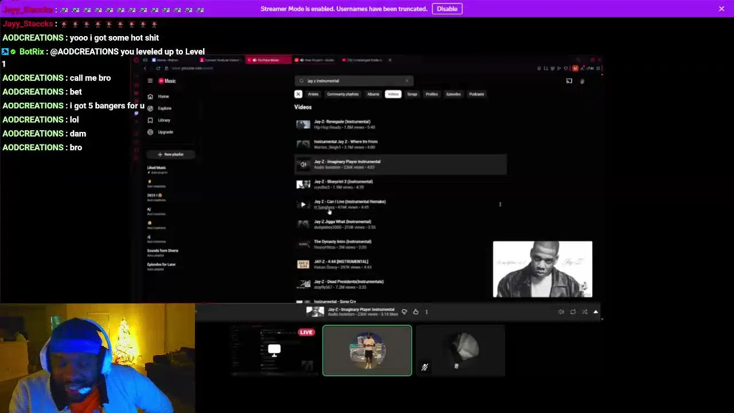Toggle repeat in the player bar
This screenshot has width=734, height=413.
point(573,312)
